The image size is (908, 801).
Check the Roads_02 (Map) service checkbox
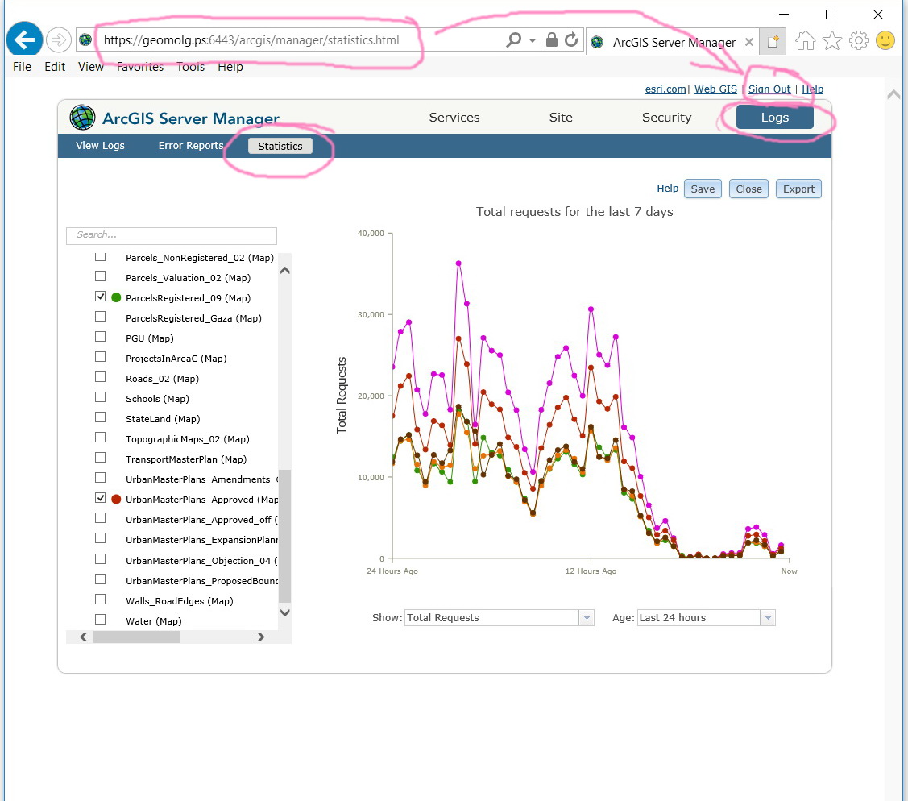click(100, 376)
